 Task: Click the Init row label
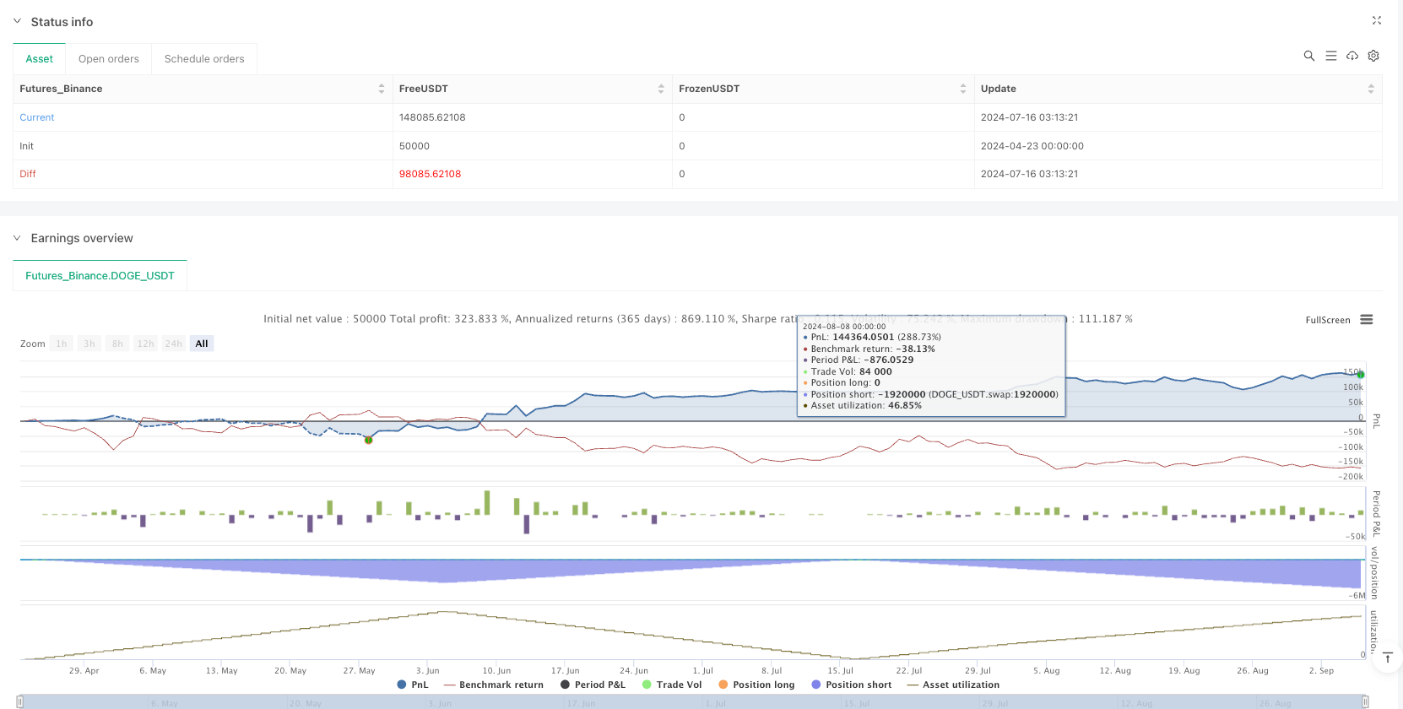pos(27,146)
